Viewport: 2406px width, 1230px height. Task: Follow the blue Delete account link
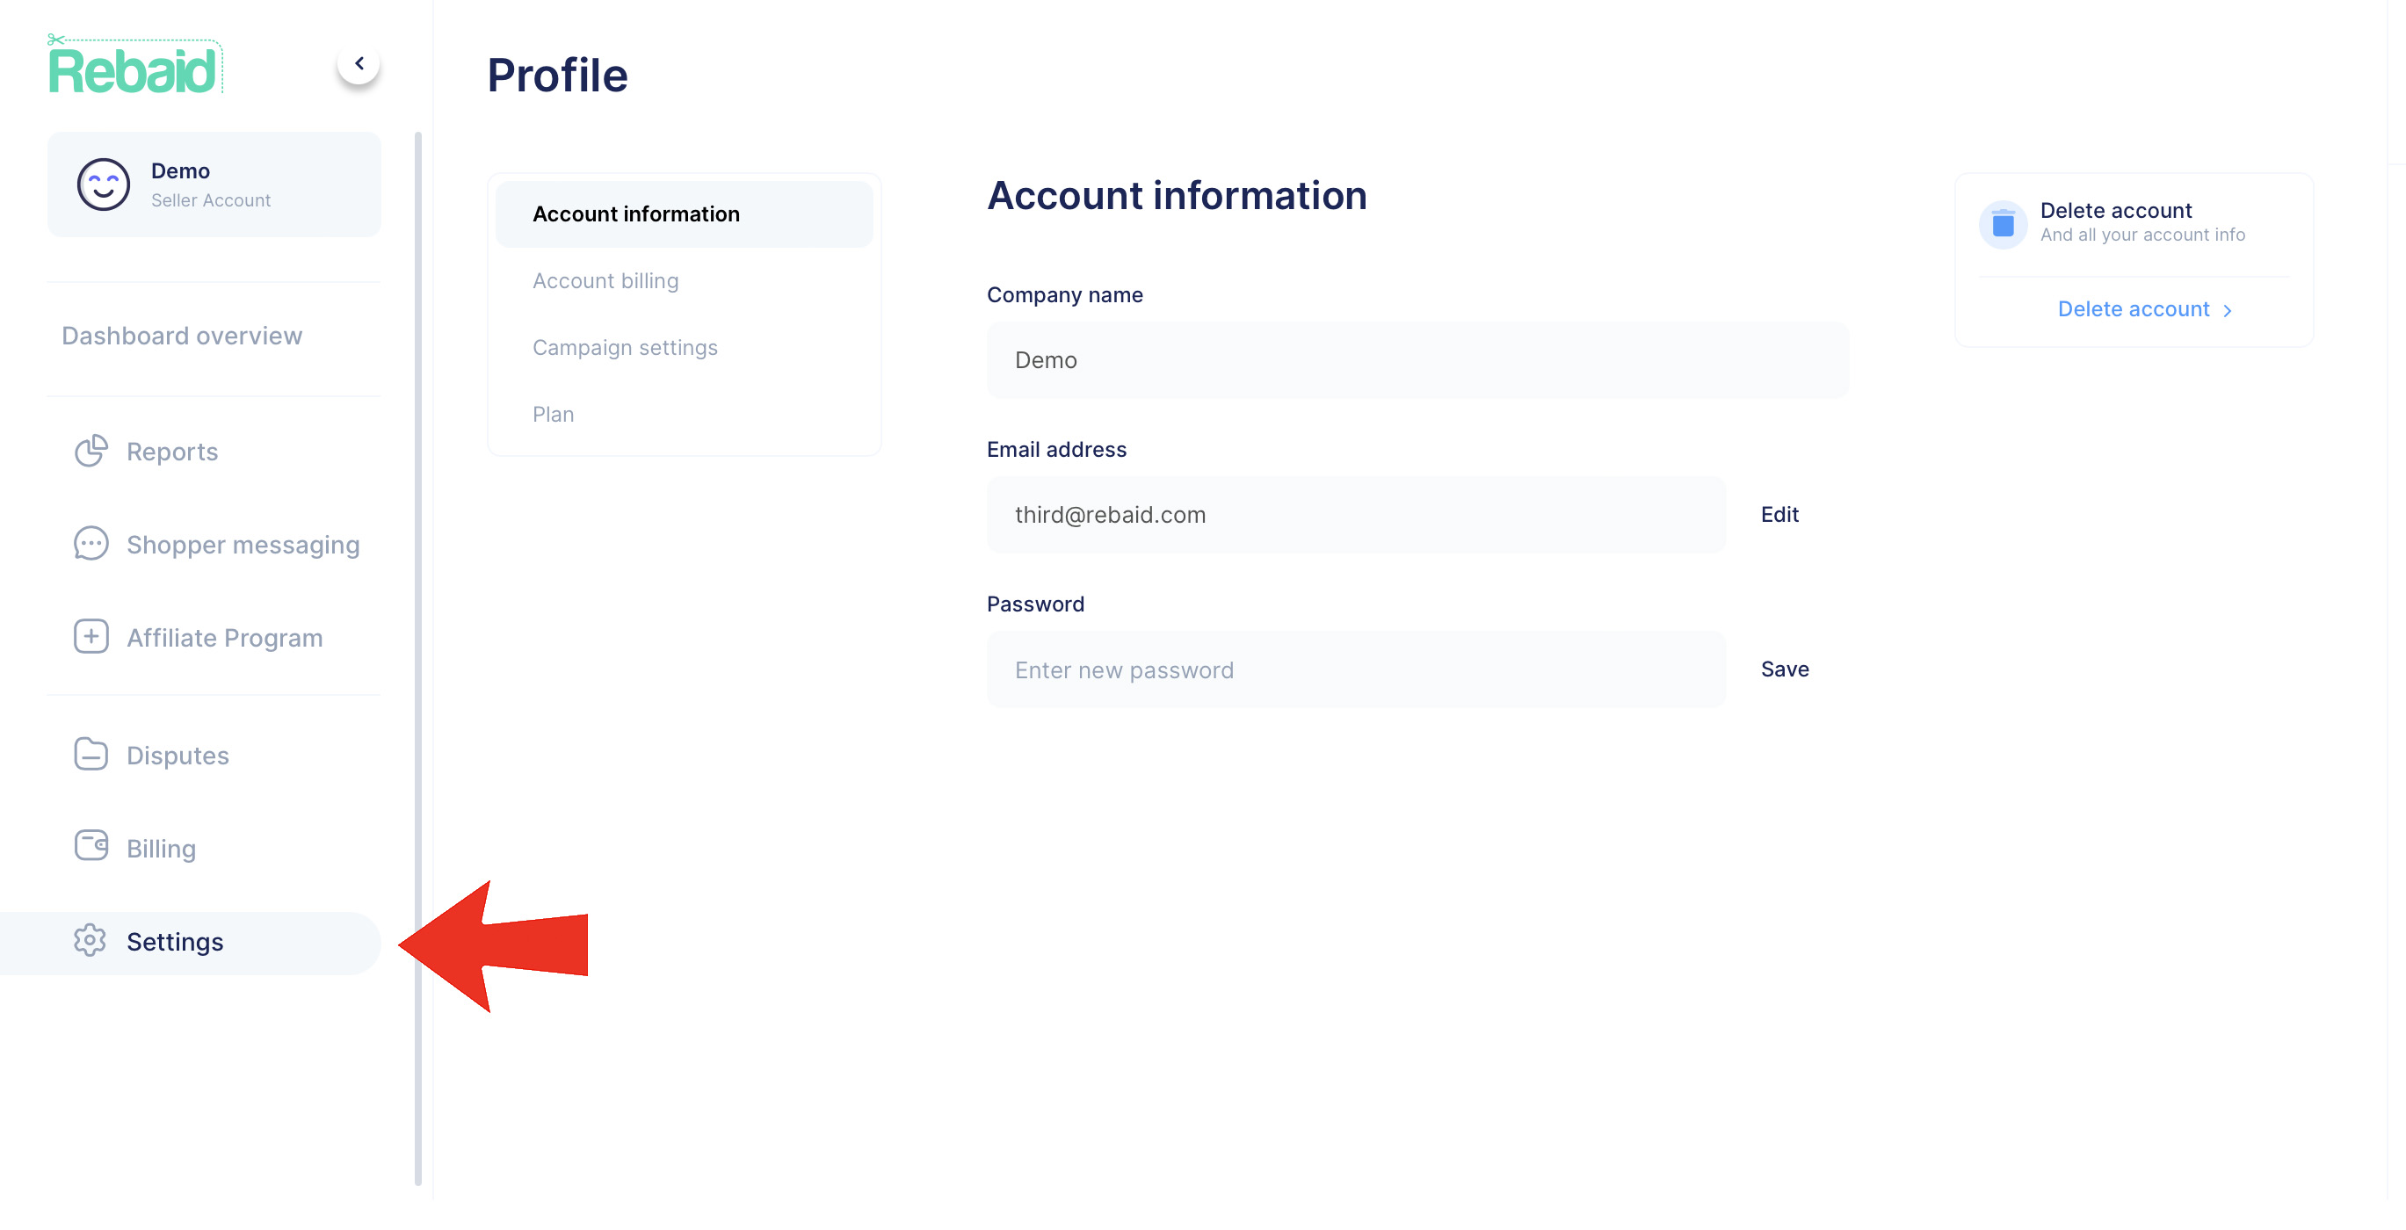2134,309
